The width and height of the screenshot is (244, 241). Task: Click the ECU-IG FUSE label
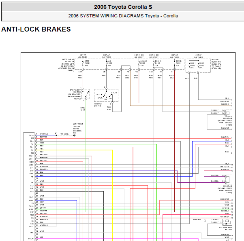[158, 63]
